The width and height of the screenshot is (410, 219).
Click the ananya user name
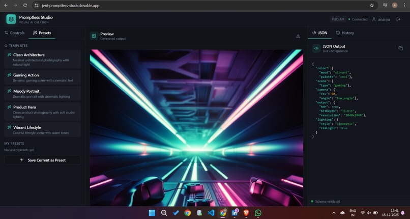click(x=384, y=19)
